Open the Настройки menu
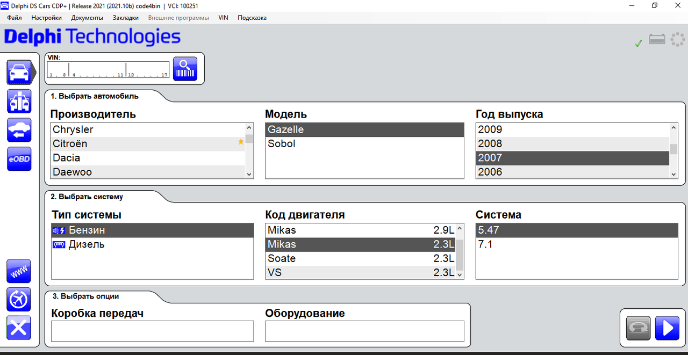Screen dimensions: 688x355 tap(46, 18)
